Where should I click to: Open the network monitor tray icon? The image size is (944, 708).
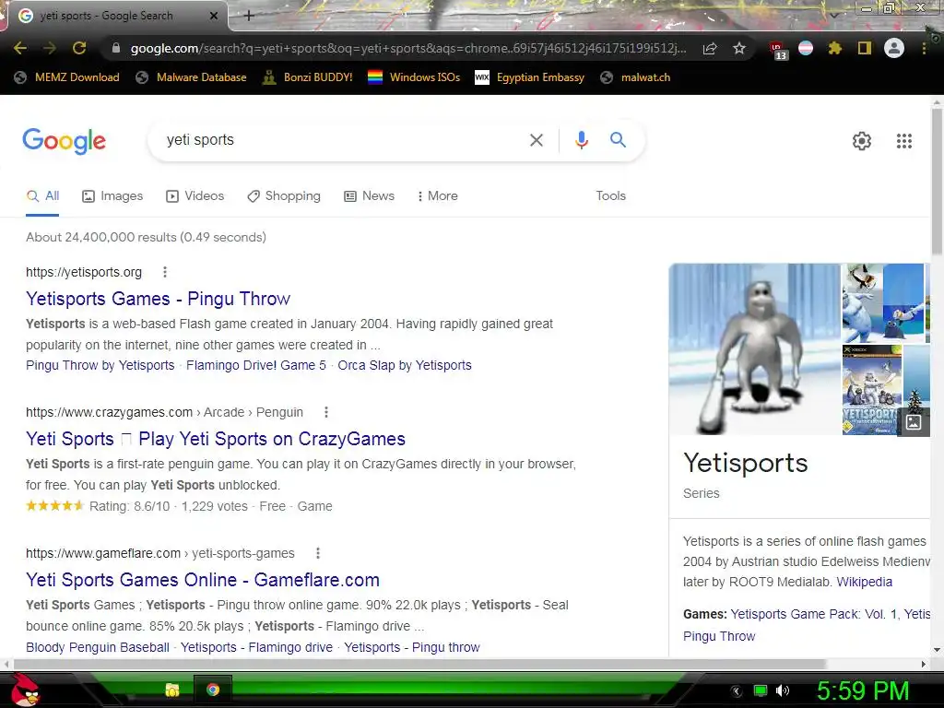761,690
